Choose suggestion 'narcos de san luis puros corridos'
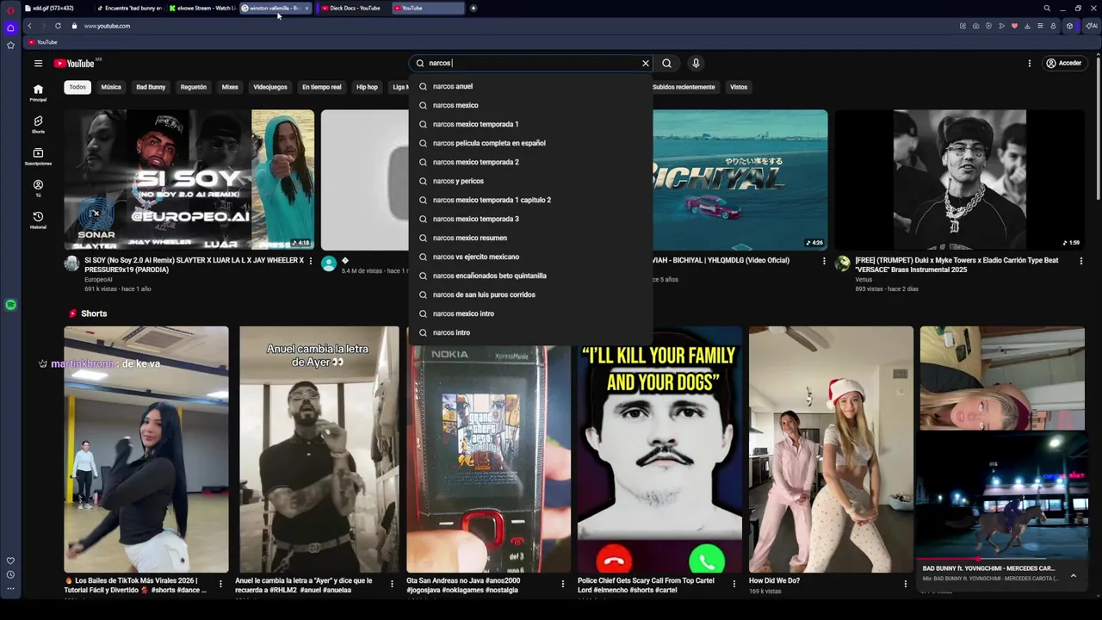This screenshot has width=1102, height=620. coord(530,294)
